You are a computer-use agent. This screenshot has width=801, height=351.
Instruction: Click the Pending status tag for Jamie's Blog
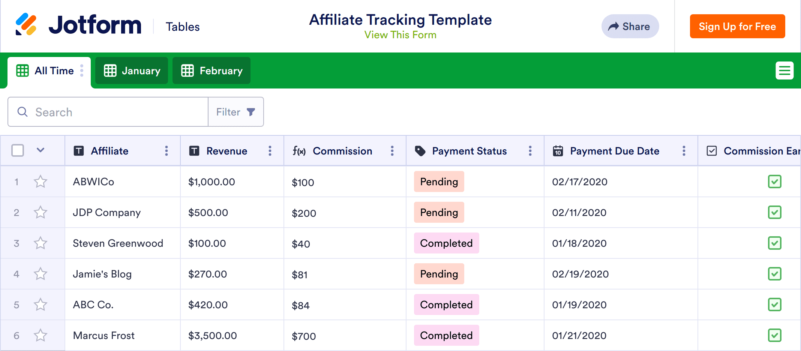[x=439, y=274]
